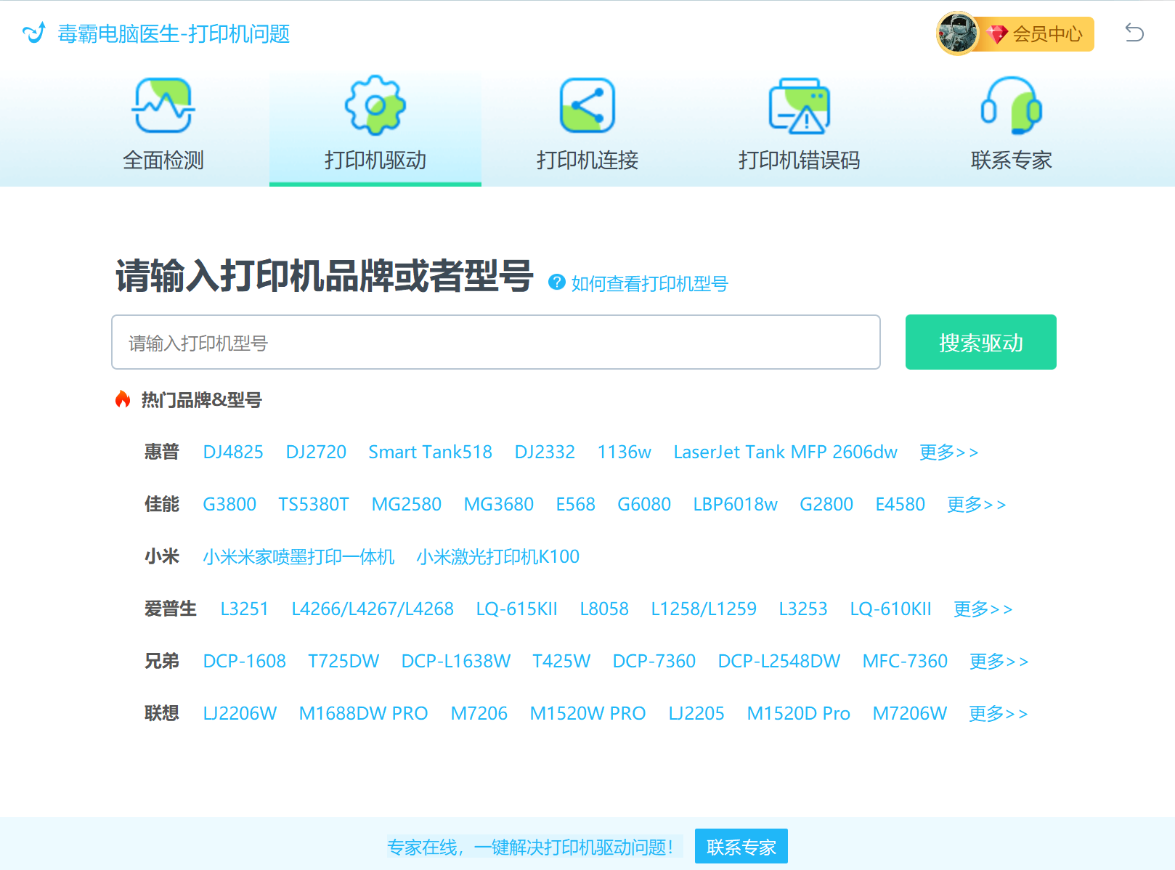Click the 搜索驱动 button
1175x870 pixels.
point(980,342)
